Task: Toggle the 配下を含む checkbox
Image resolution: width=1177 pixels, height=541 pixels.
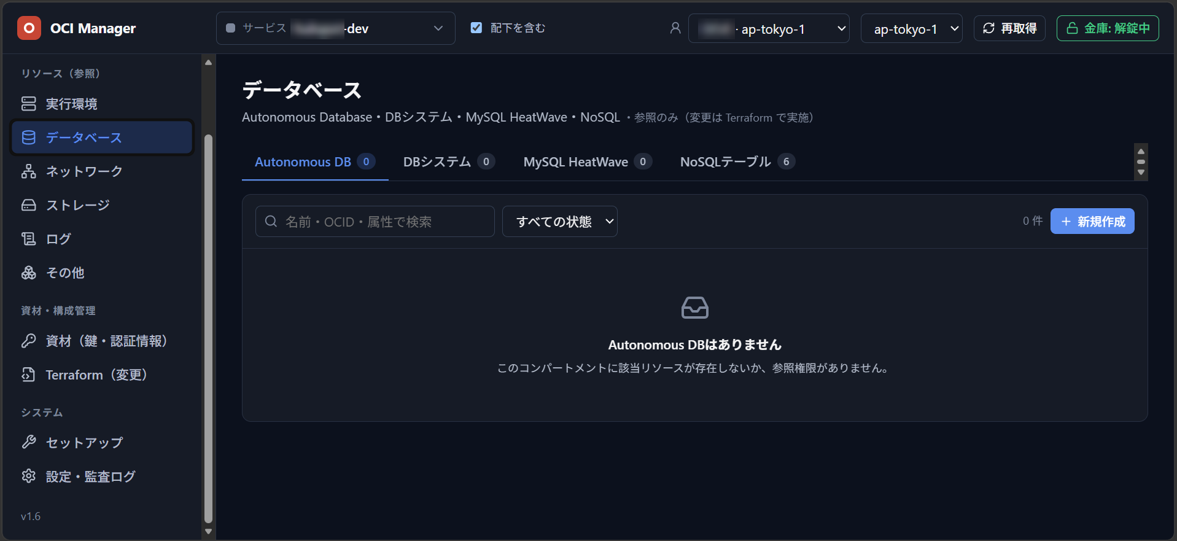Action: pyautogui.click(x=476, y=28)
